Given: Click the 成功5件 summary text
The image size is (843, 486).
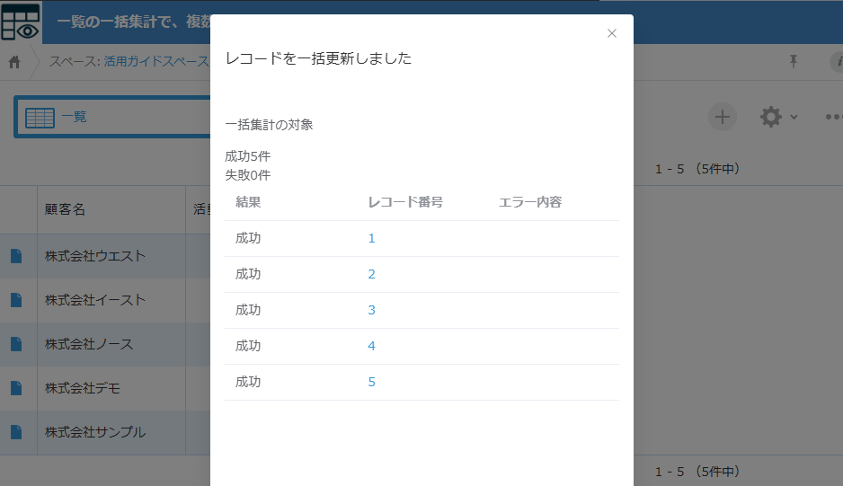Looking at the screenshot, I should tap(248, 156).
